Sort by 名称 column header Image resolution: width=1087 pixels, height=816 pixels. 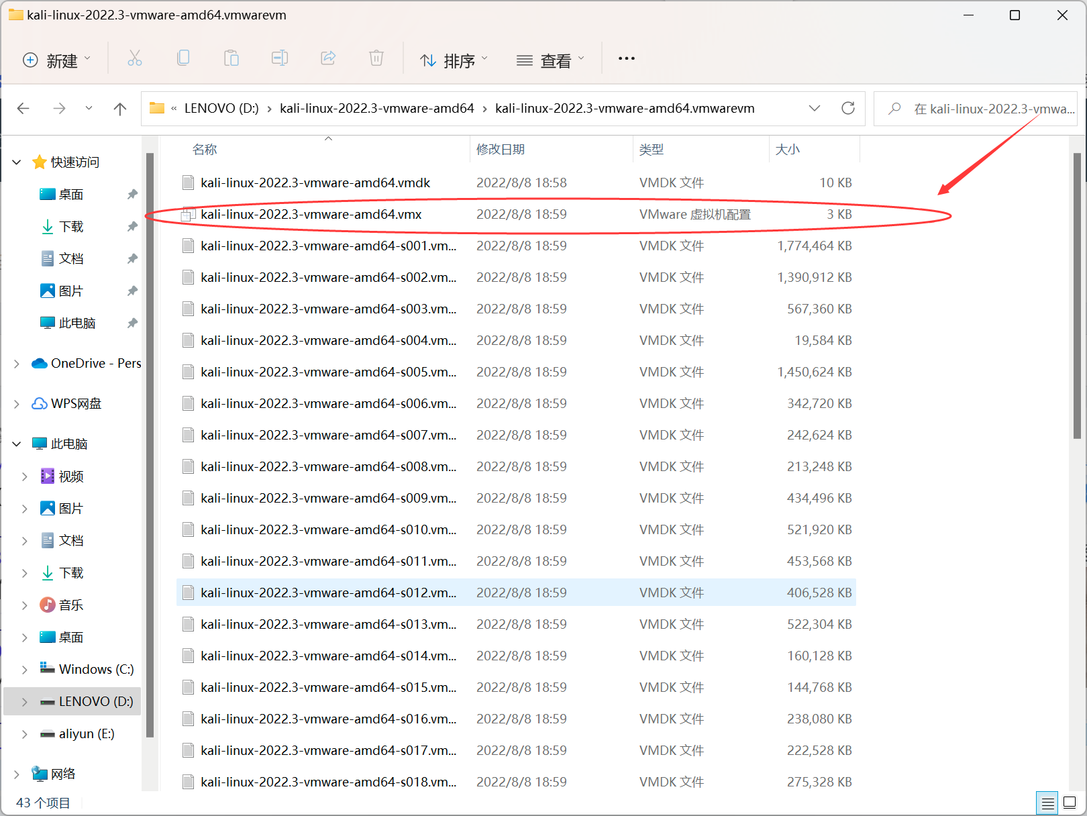pos(205,149)
